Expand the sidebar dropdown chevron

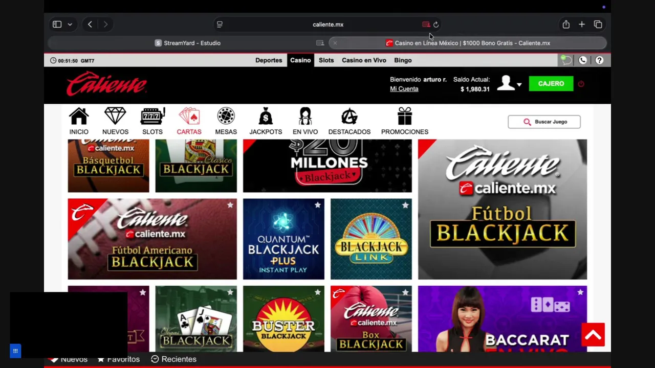pyautogui.click(x=70, y=24)
